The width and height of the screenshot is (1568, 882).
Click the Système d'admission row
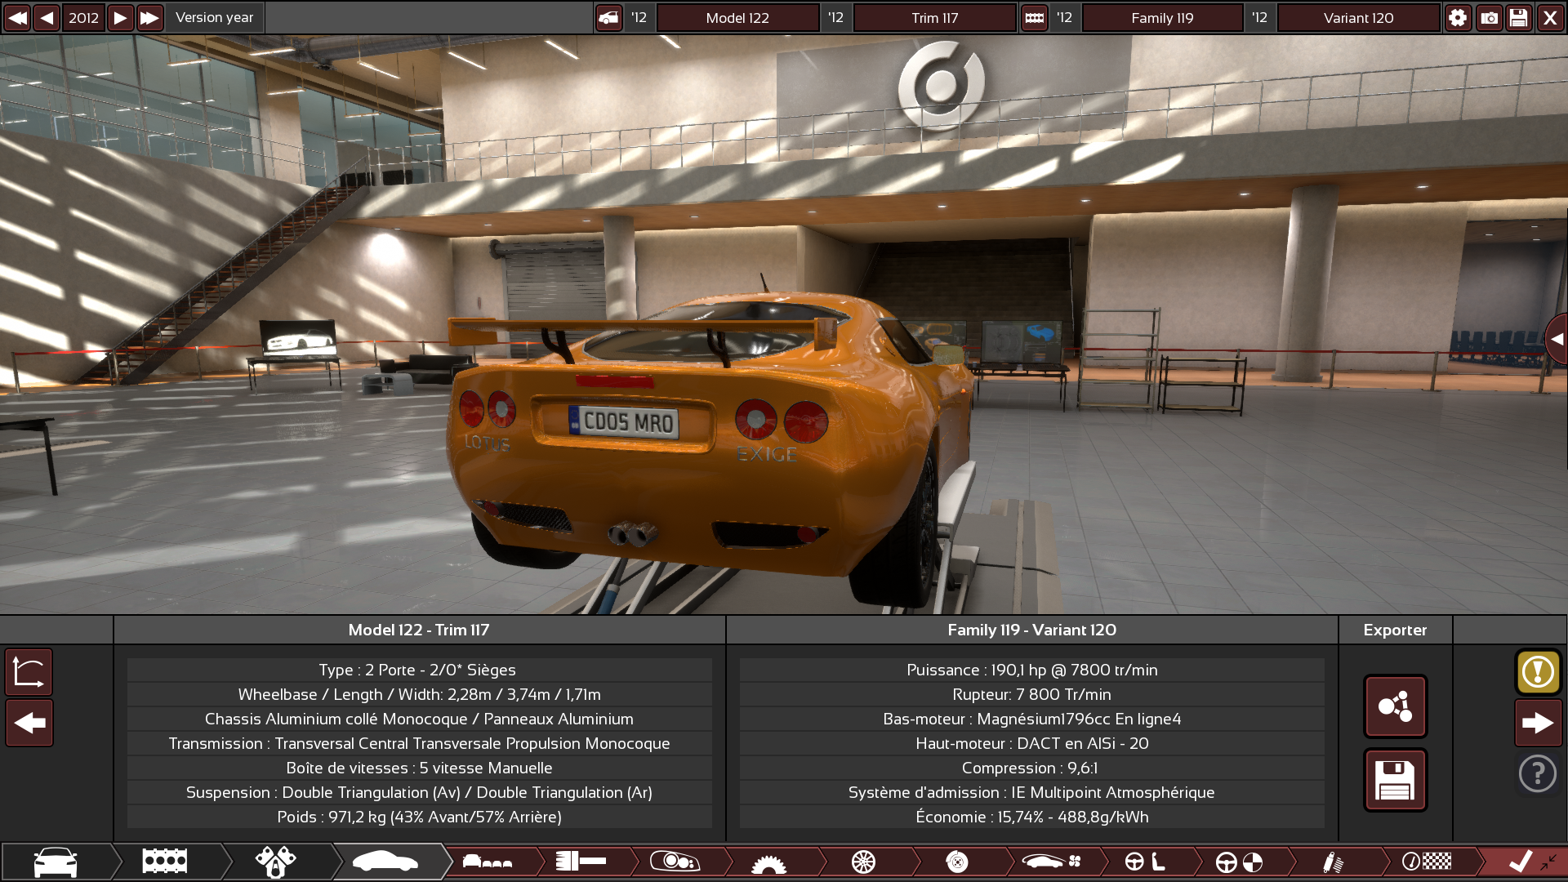point(1031,792)
